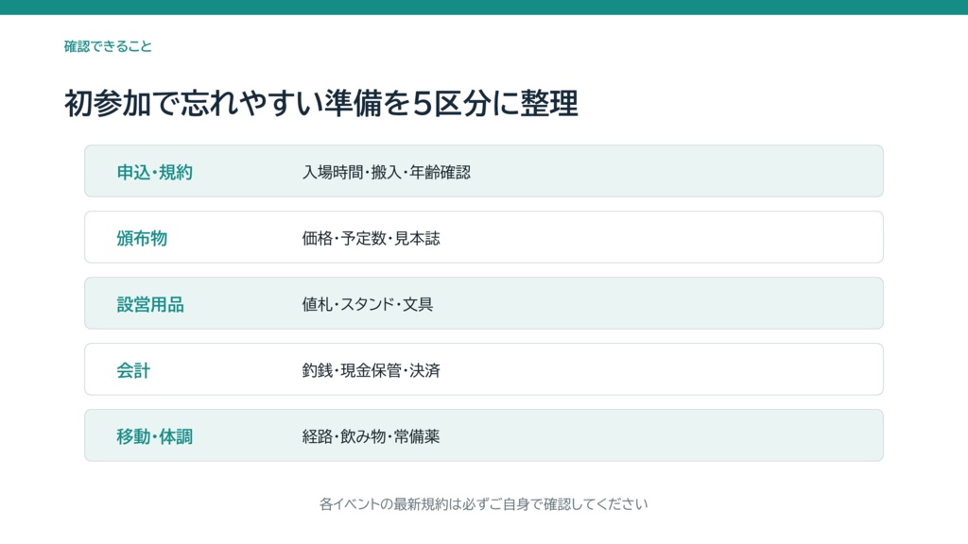Click the 確認できること header label

point(108,46)
